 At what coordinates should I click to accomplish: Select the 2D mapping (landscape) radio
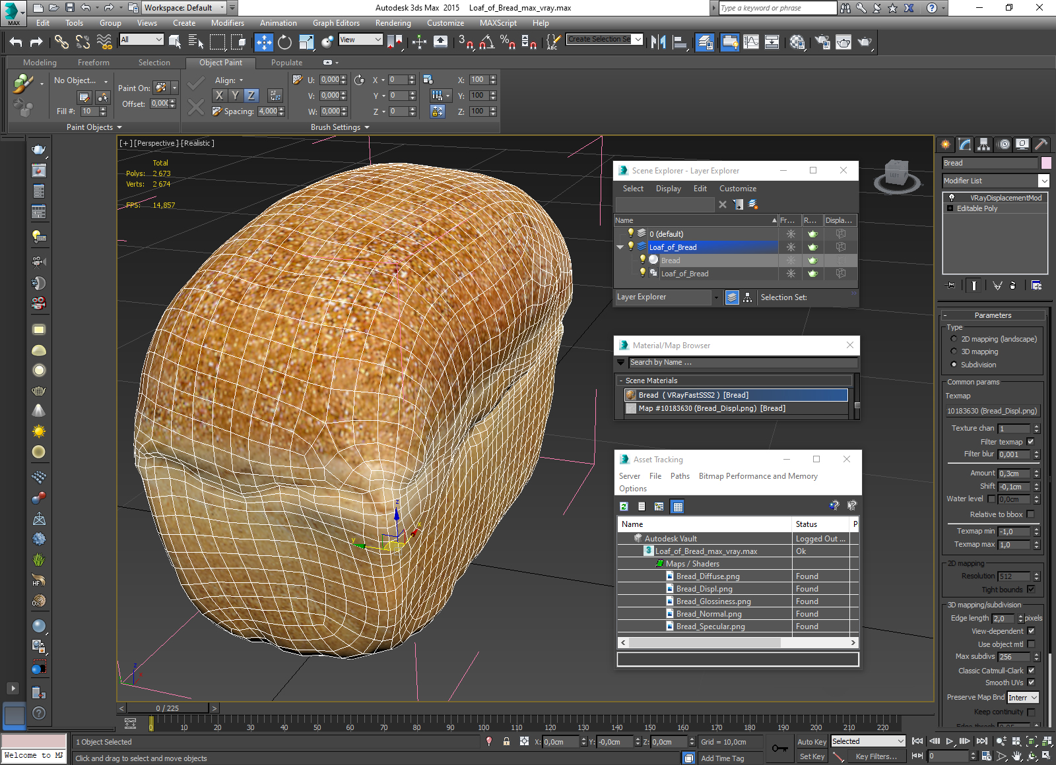click(954, 339)
